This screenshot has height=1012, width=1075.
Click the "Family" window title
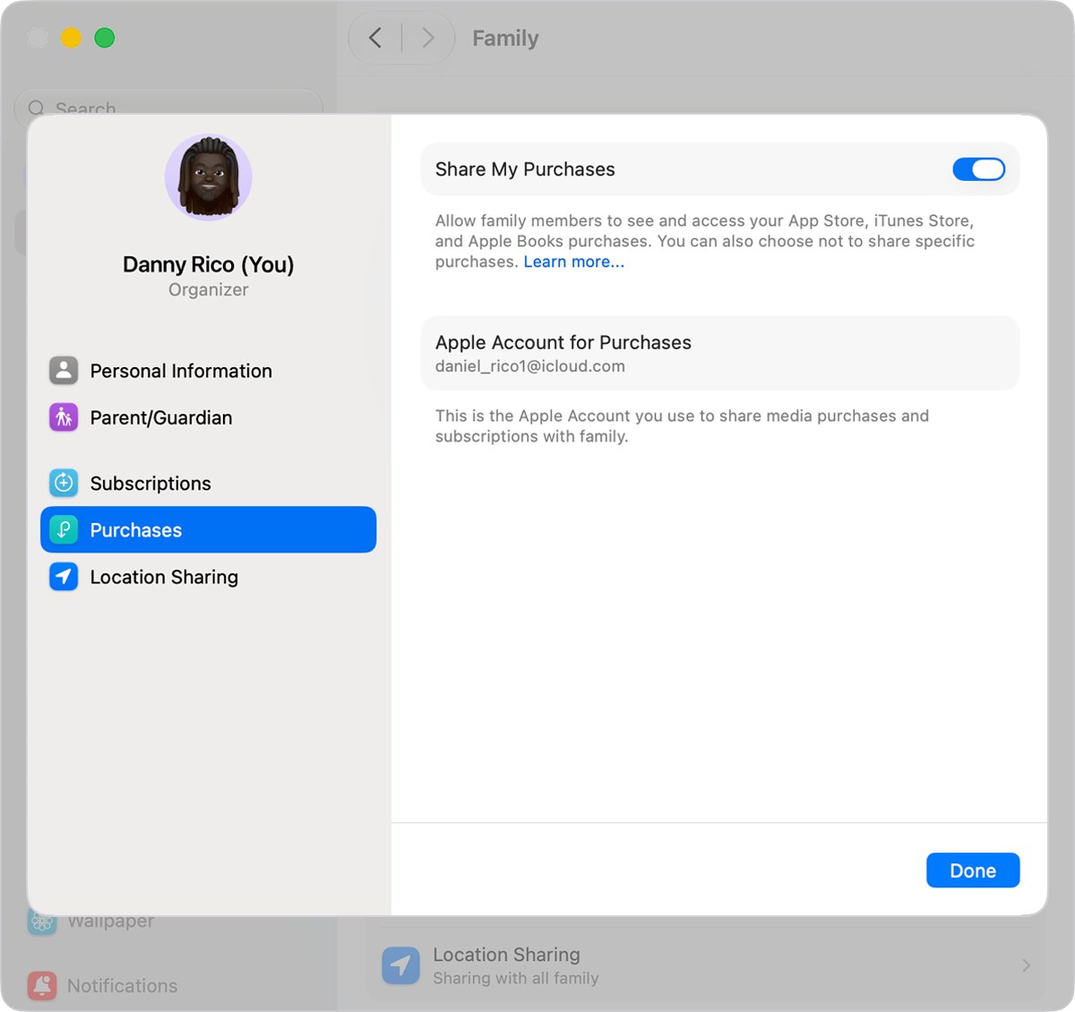tap(505, 39)
